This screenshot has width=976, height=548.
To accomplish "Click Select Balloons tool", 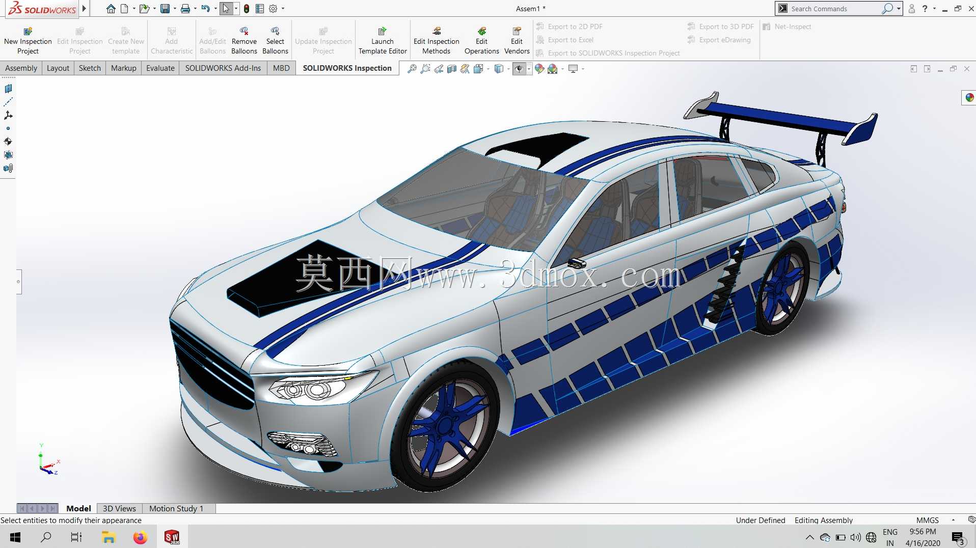I will (x=275, y=41).
